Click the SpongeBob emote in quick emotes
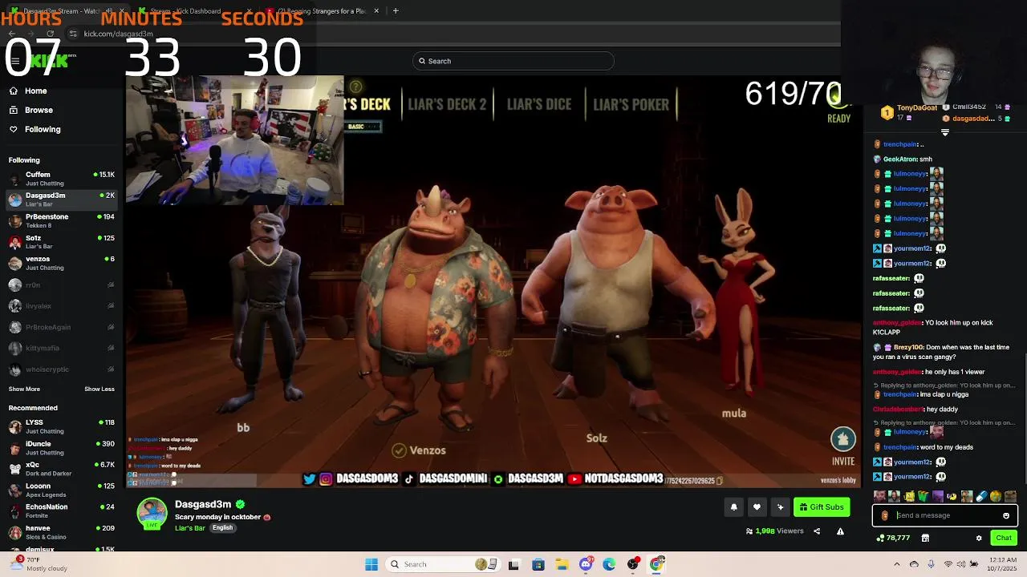The height and width of the screenshot is (577, 1027). [908, 497]
